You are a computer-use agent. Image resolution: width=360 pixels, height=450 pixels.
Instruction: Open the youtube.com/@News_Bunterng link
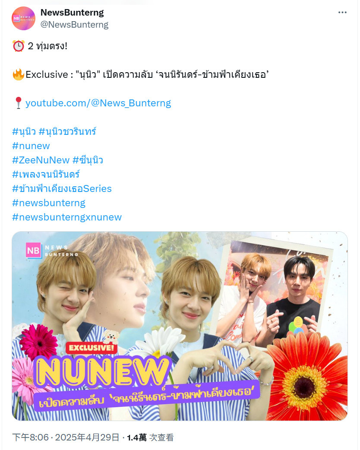pyautogui.click(x=98, y=103)
